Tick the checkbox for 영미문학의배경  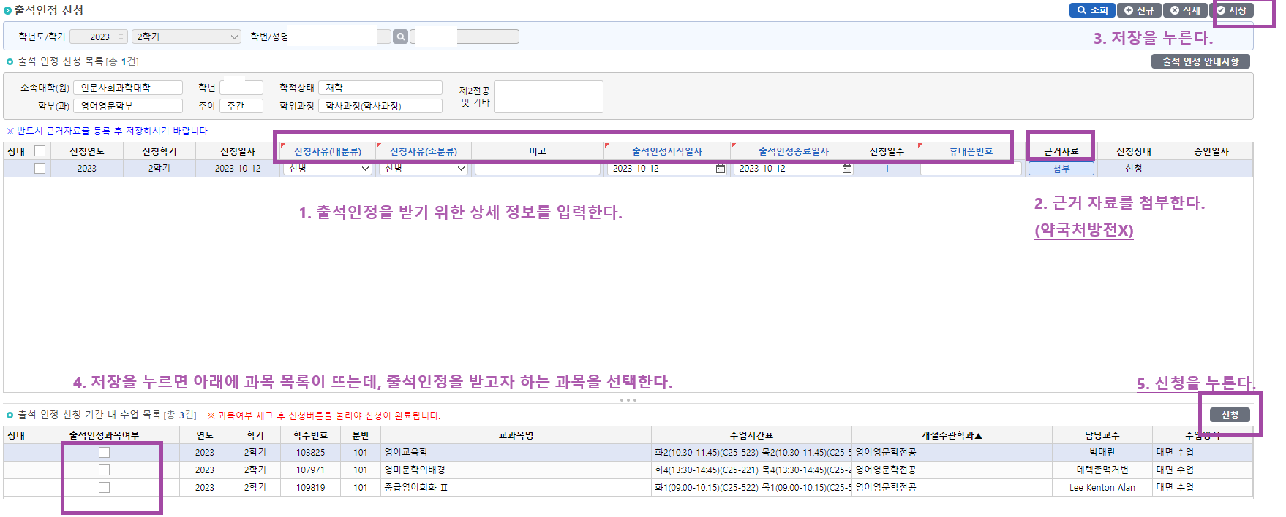point(104,470)
